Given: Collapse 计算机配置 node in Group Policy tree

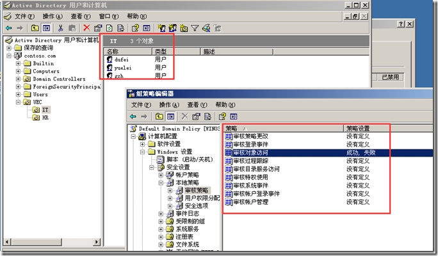Looking at the screenshot, I should coord(134,136).
